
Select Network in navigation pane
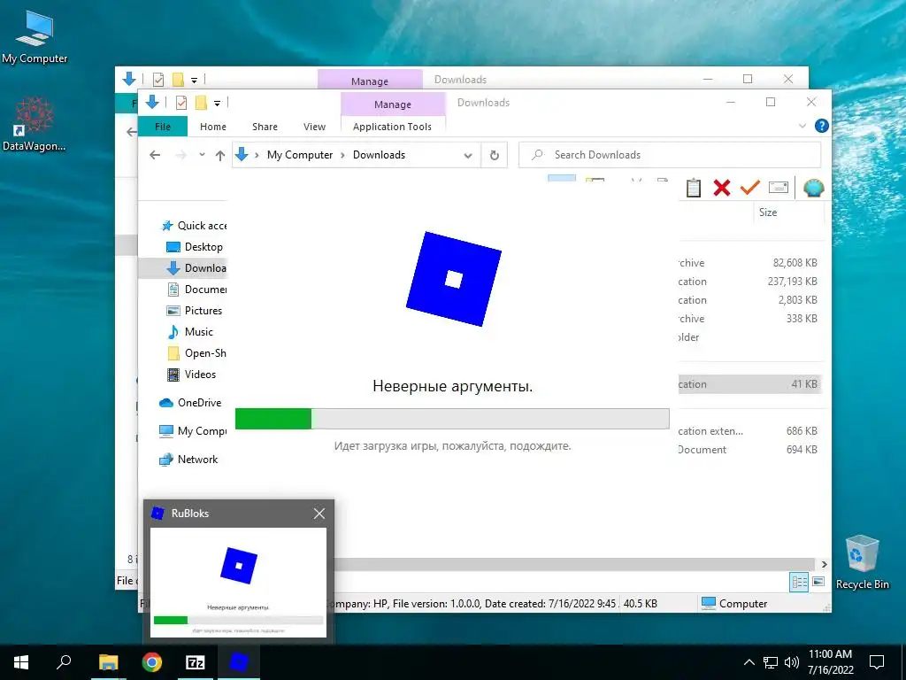[189, 460]
